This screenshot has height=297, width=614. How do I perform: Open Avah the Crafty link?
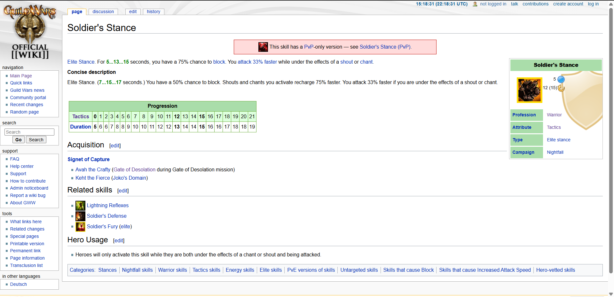coord(93,169)
